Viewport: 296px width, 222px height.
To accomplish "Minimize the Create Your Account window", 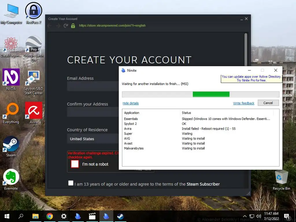I will click(x=242, y=19).
